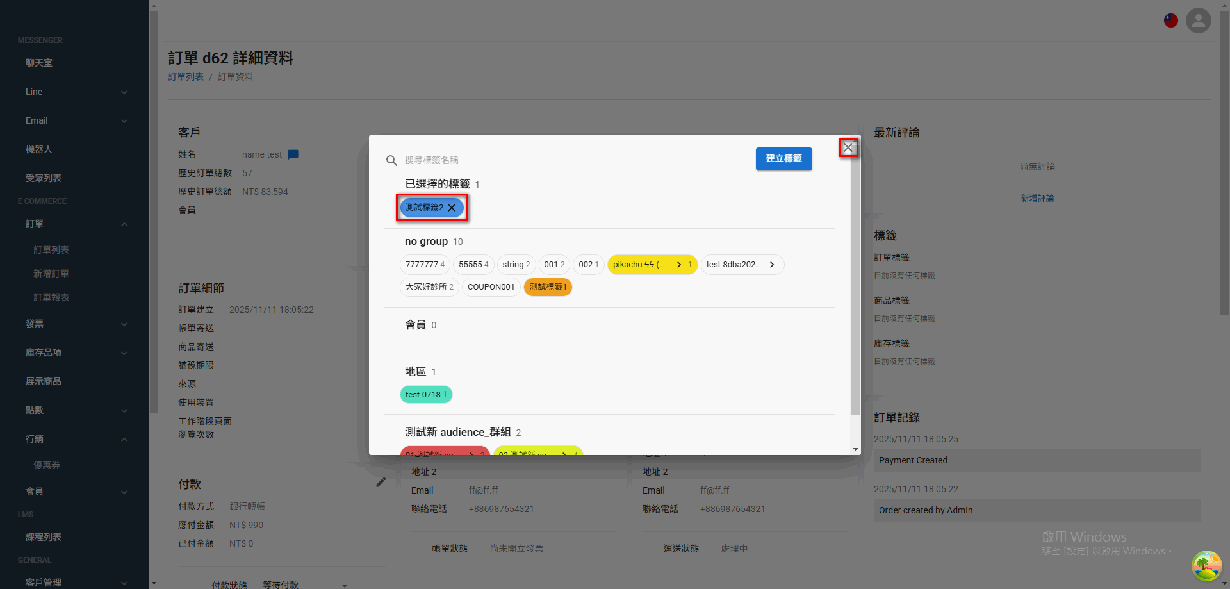Viewport: 1230px width, 589px height.
Task: Remove selected tag 測試標籤2 via its X
Action: click(452, 208)
